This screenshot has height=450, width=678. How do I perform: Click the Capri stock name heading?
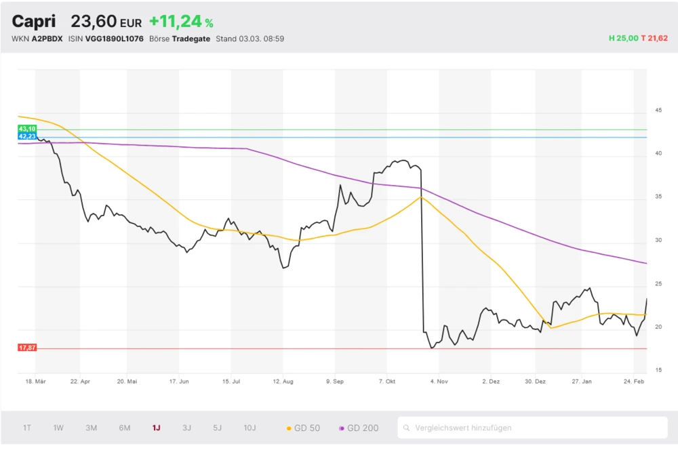[x=33, y=21]
